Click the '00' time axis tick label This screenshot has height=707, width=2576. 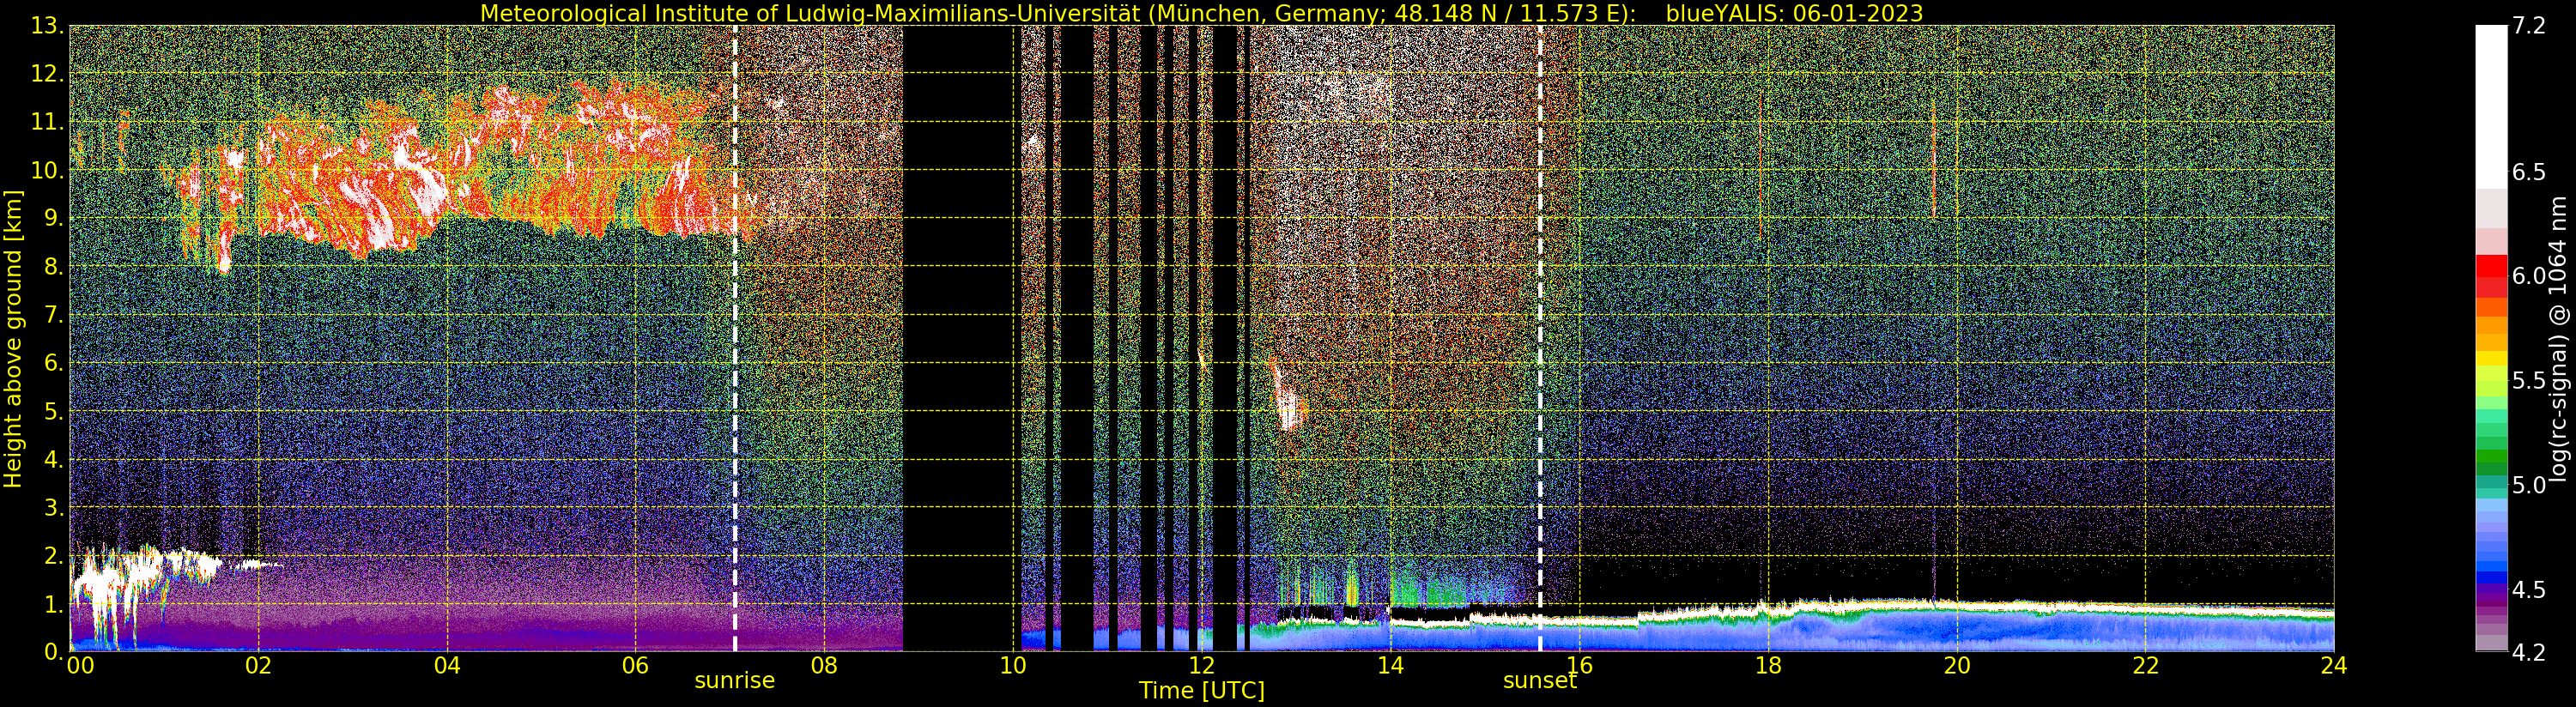(x=80, y=665)
